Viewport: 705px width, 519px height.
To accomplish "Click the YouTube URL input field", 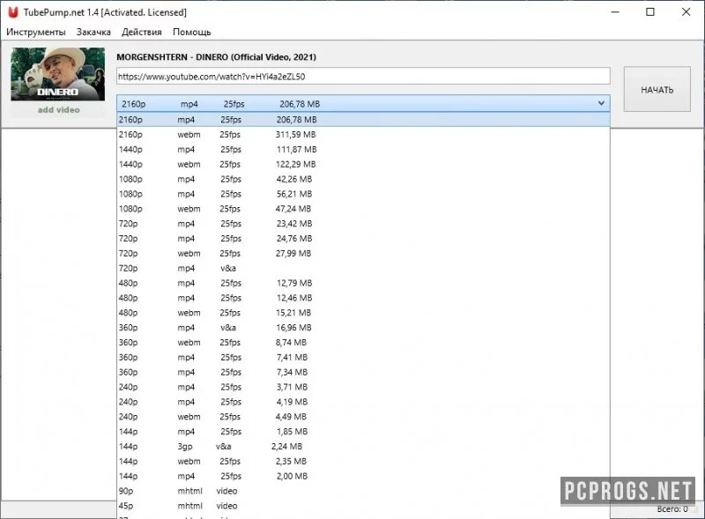I will click(363, 77).
